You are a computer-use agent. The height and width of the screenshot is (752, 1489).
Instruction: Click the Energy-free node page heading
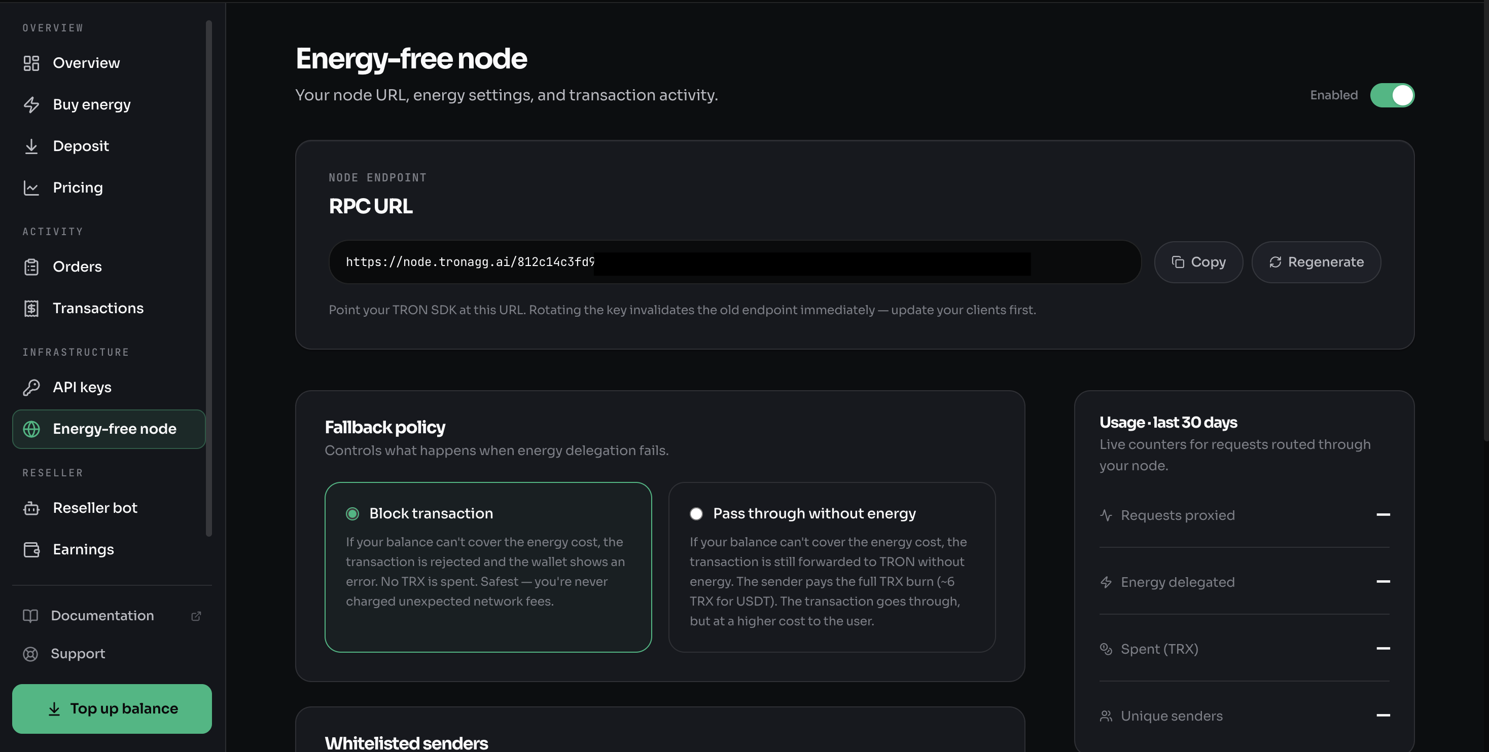pos(411,58)
